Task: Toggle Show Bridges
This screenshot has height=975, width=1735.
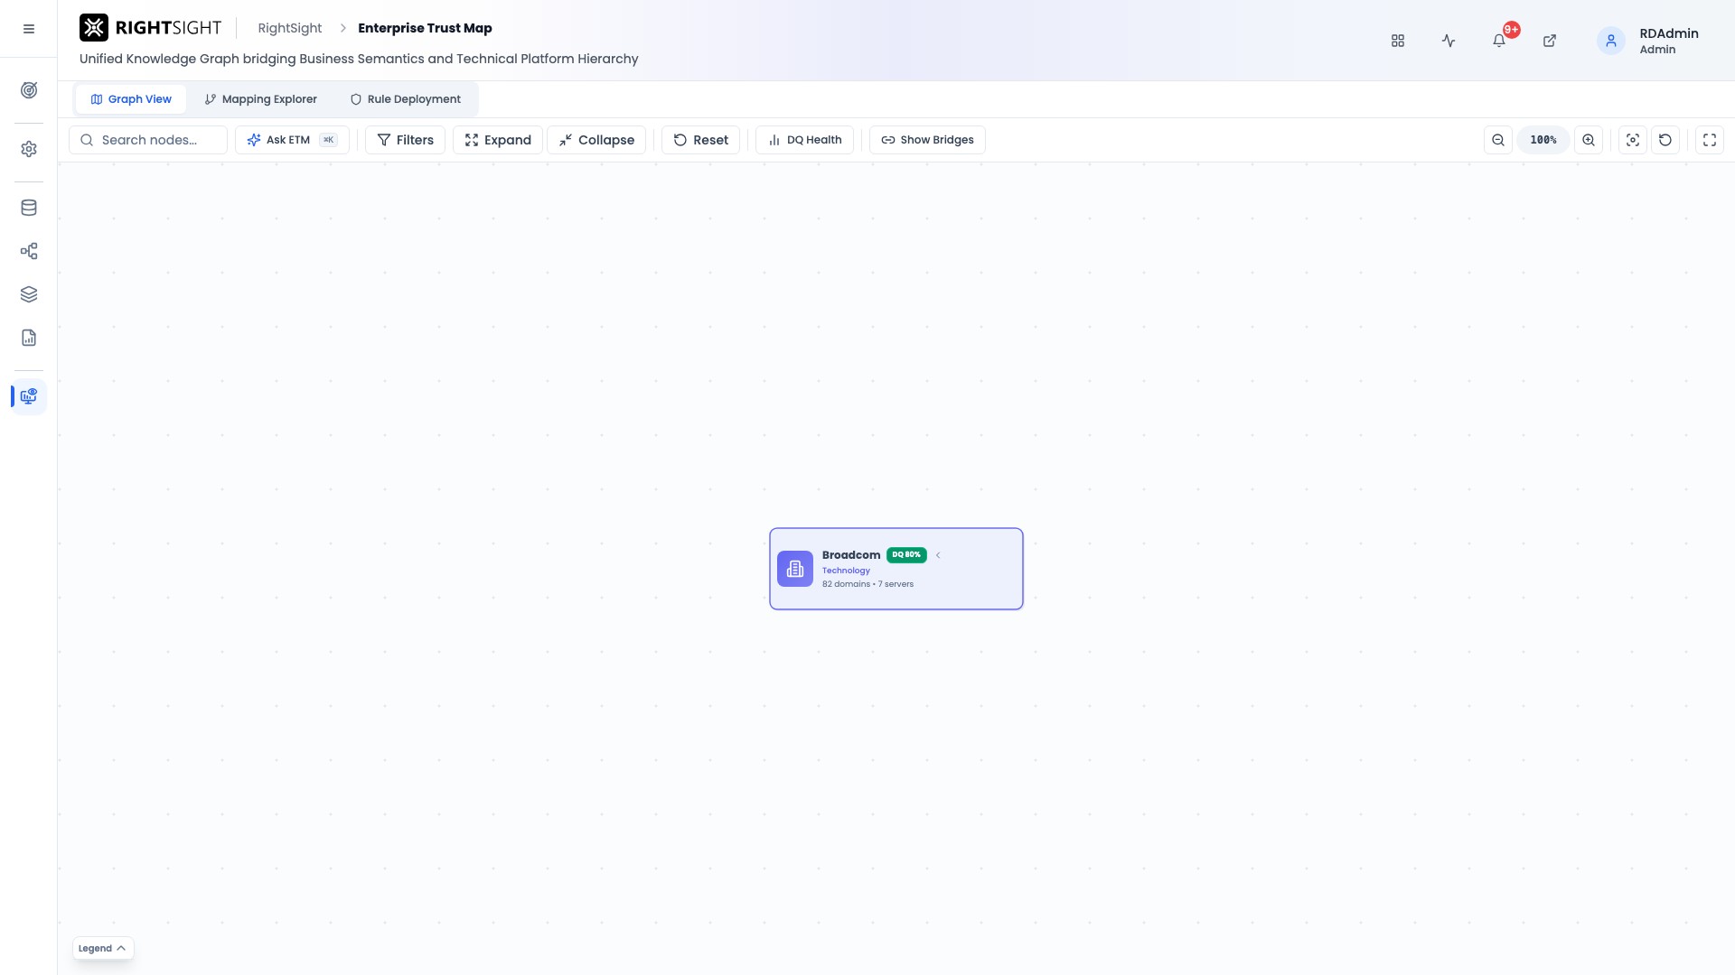Action: [x=927, y=140]
